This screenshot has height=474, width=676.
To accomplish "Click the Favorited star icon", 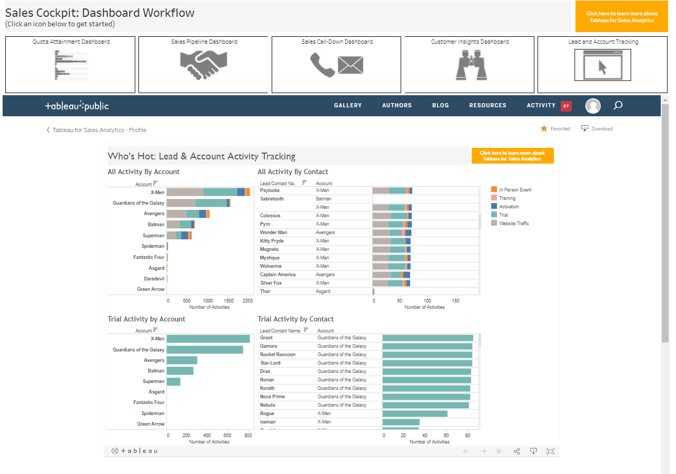I will click(x=544, y=128).
